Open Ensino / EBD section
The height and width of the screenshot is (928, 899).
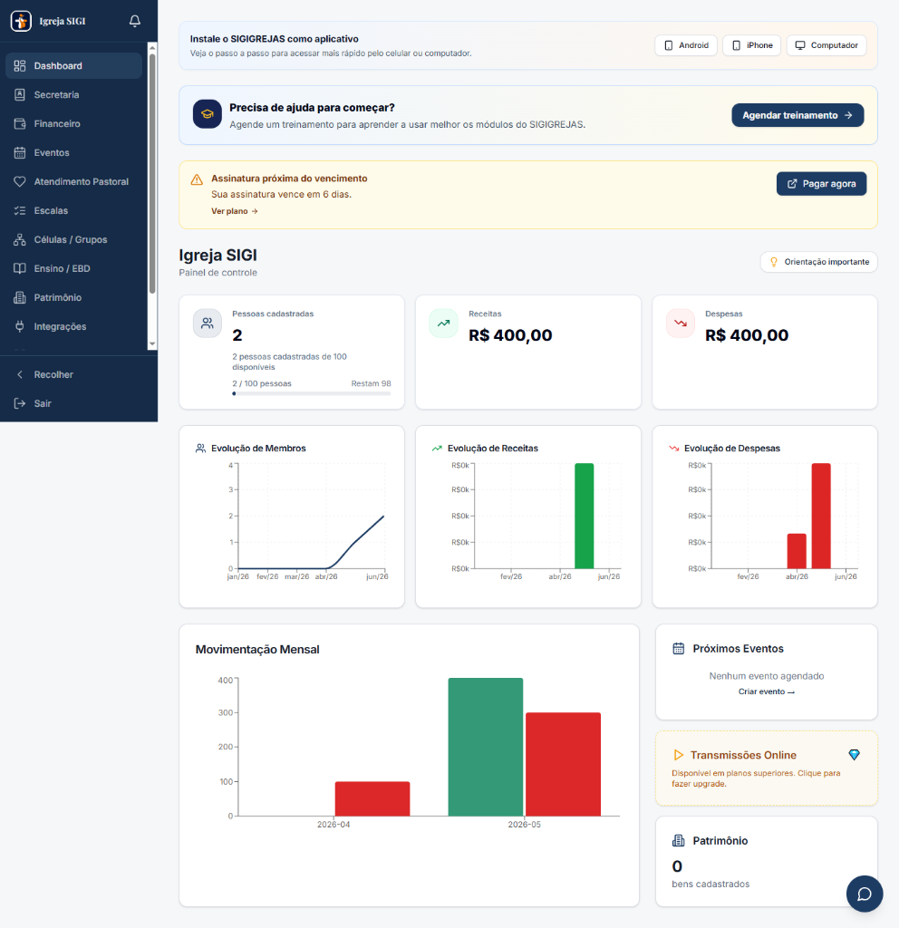tap(73, 268)
